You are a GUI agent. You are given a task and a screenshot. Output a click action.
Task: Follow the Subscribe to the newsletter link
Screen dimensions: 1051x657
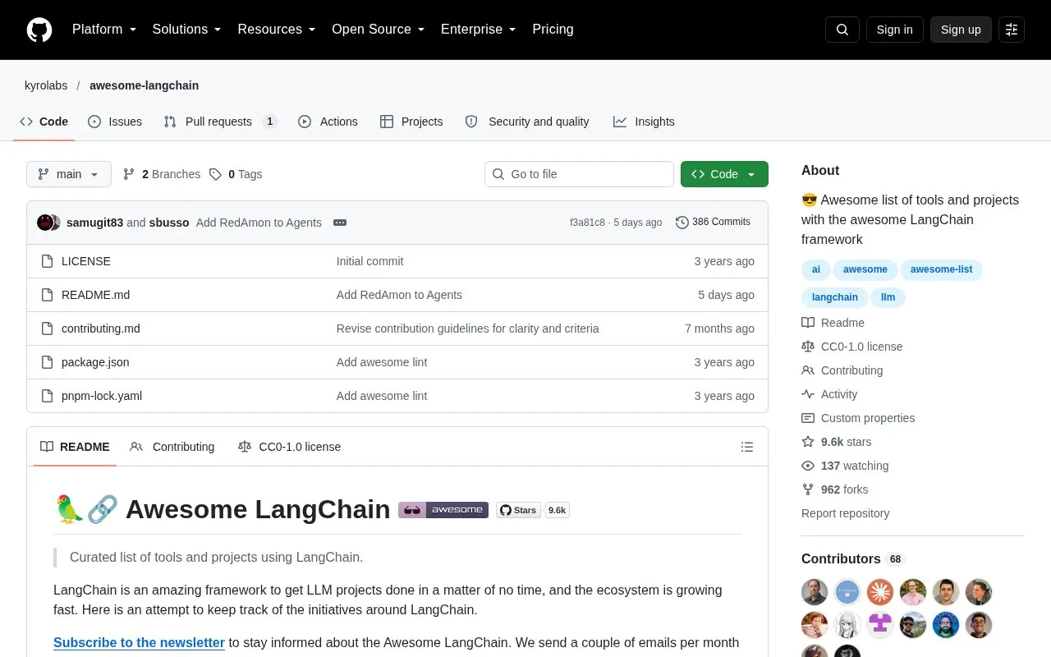[x=139, y=643]
